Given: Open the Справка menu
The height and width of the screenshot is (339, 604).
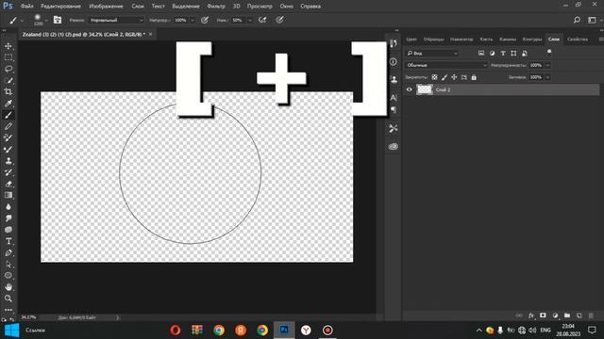Looking at the screenshot, I should pyautogui.click(x=310, y=7).
